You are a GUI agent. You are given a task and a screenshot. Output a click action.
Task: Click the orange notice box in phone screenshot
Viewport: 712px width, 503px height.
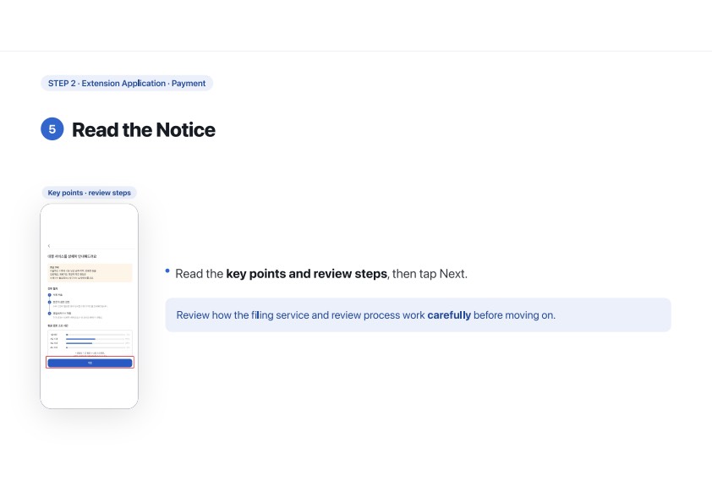click(x=90, y=273)
